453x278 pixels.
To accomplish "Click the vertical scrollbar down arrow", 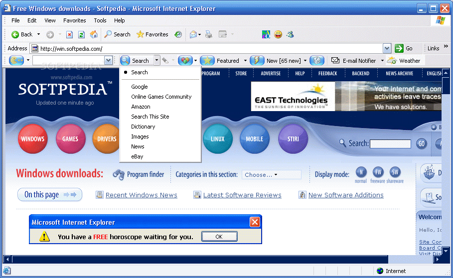I will [x=446, y=251].
